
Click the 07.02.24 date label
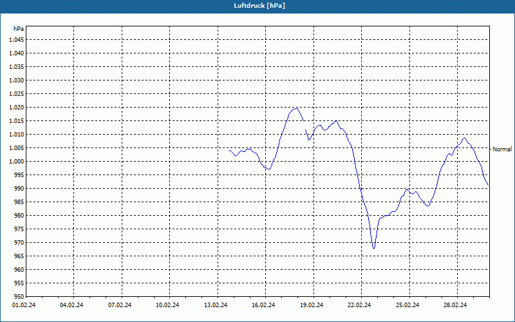click(x=120, y=305)
